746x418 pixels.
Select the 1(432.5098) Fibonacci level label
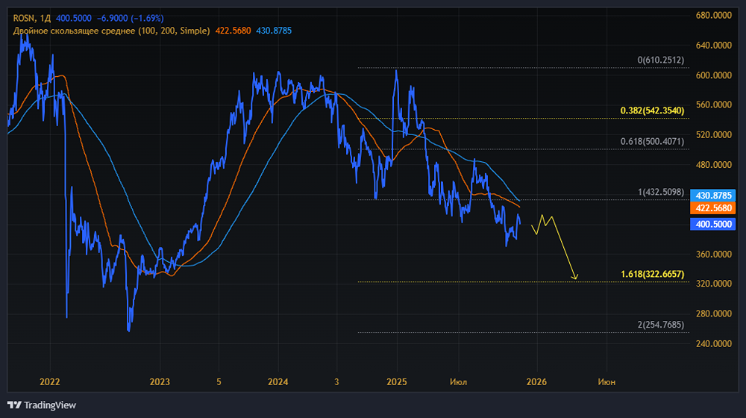coord(660,193)
